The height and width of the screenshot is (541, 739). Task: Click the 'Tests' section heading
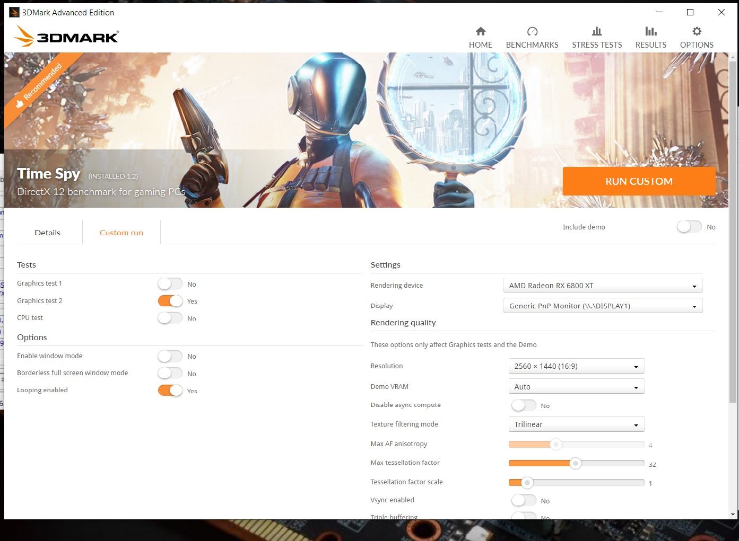27,265
